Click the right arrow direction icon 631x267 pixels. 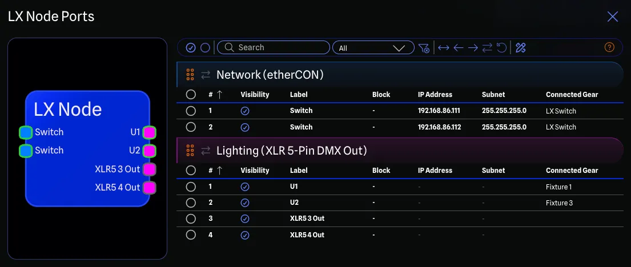tap(473, 48)
